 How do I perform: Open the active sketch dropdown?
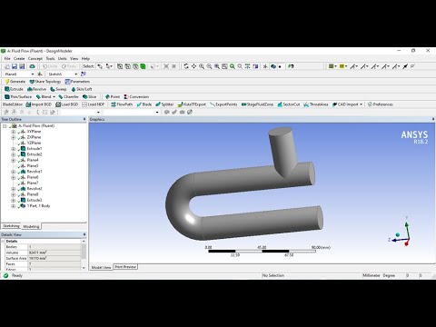click(x=76, y=74)
